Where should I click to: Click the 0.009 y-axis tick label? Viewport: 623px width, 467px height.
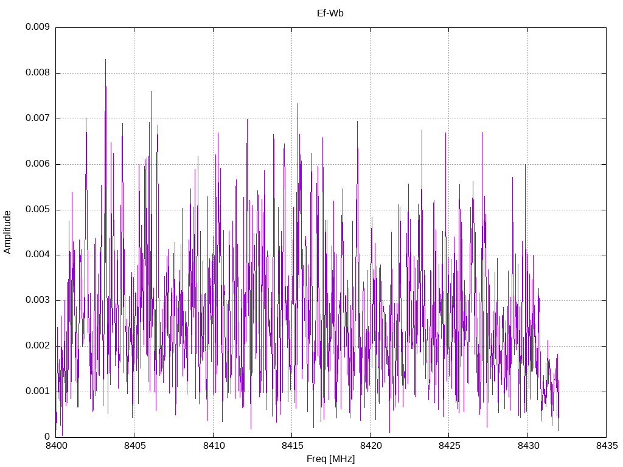(38, 27)
